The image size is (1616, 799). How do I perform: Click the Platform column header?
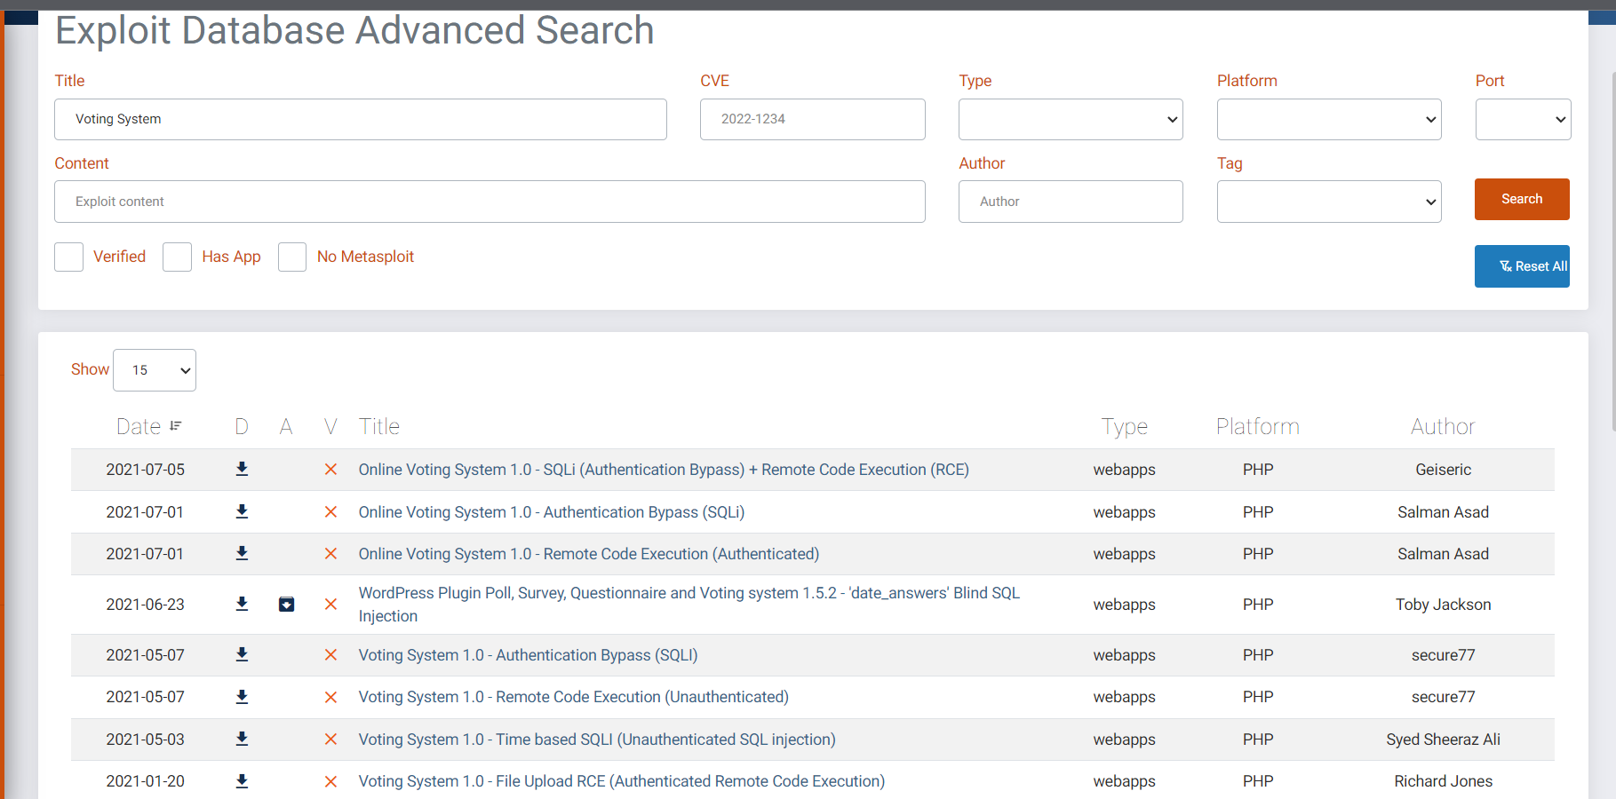pos(1258,426)
